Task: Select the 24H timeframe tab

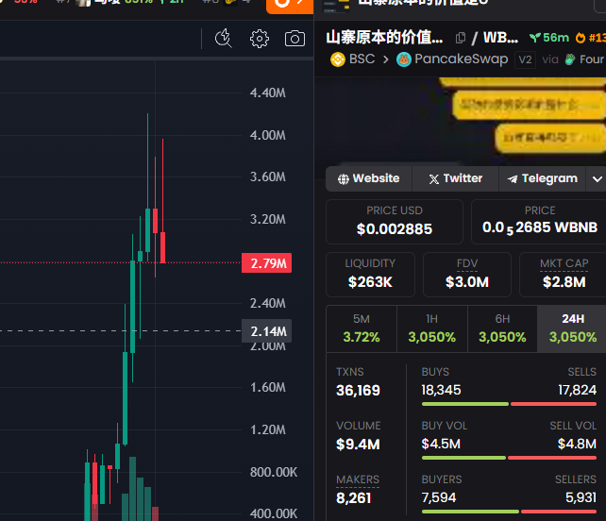Action: click(x=573, y=328)
